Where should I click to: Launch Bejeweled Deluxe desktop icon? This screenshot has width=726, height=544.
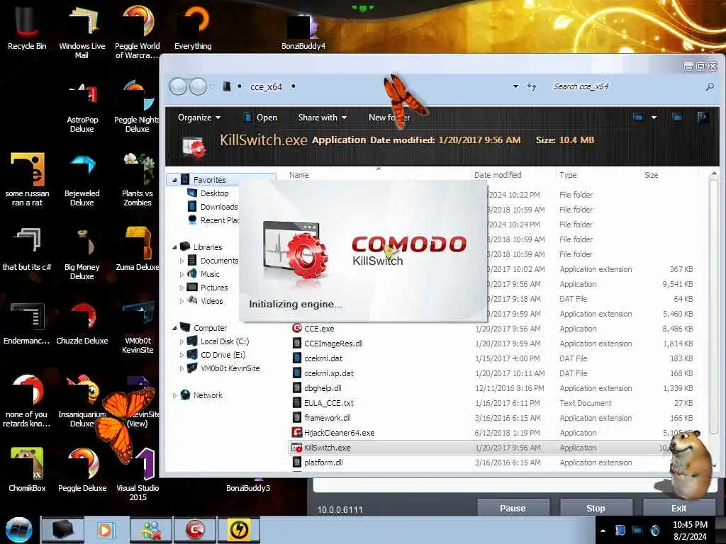(82, 181)
